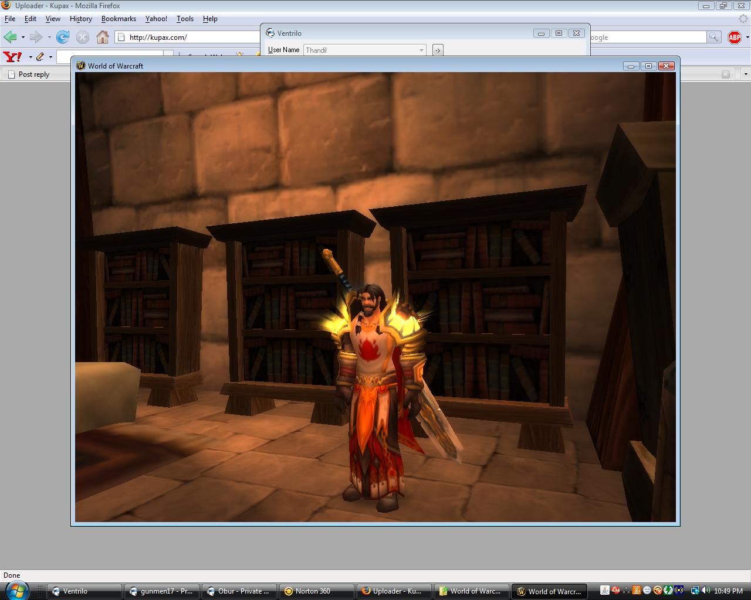Open the Ventrilo User Name combo box

point(364,50)
